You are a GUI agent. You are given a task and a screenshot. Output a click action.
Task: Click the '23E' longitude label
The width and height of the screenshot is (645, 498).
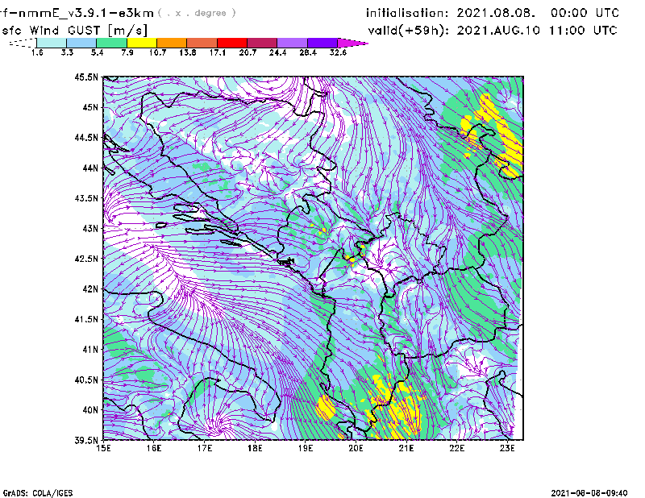(x=507, y=448)
